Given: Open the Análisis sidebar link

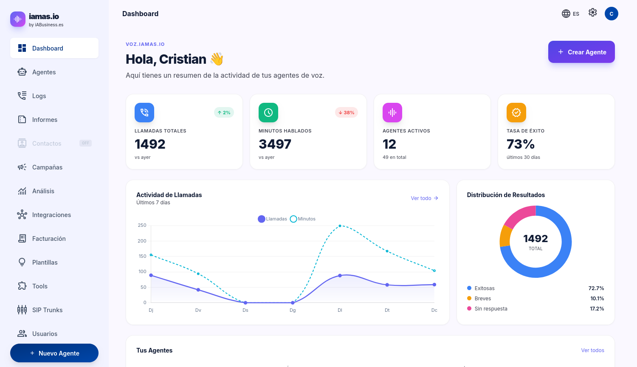Looking at the screenshot, I should pos(54,191).
